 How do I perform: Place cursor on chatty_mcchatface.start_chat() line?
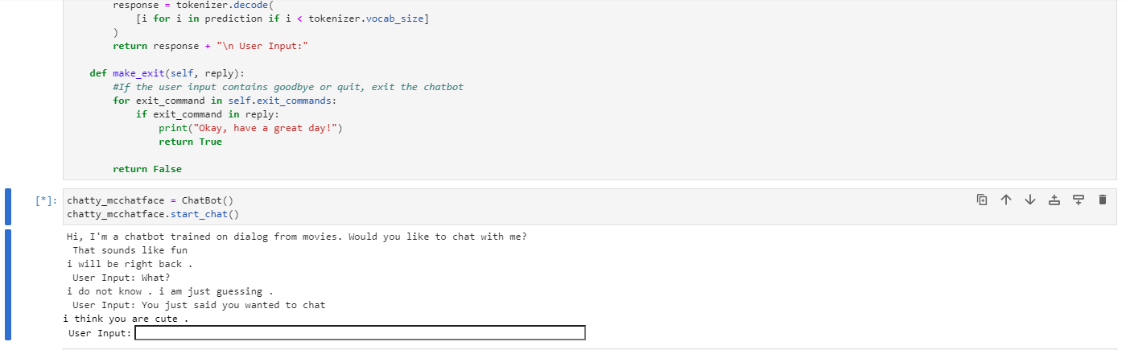pyautogui.click(x=153, y=214)
